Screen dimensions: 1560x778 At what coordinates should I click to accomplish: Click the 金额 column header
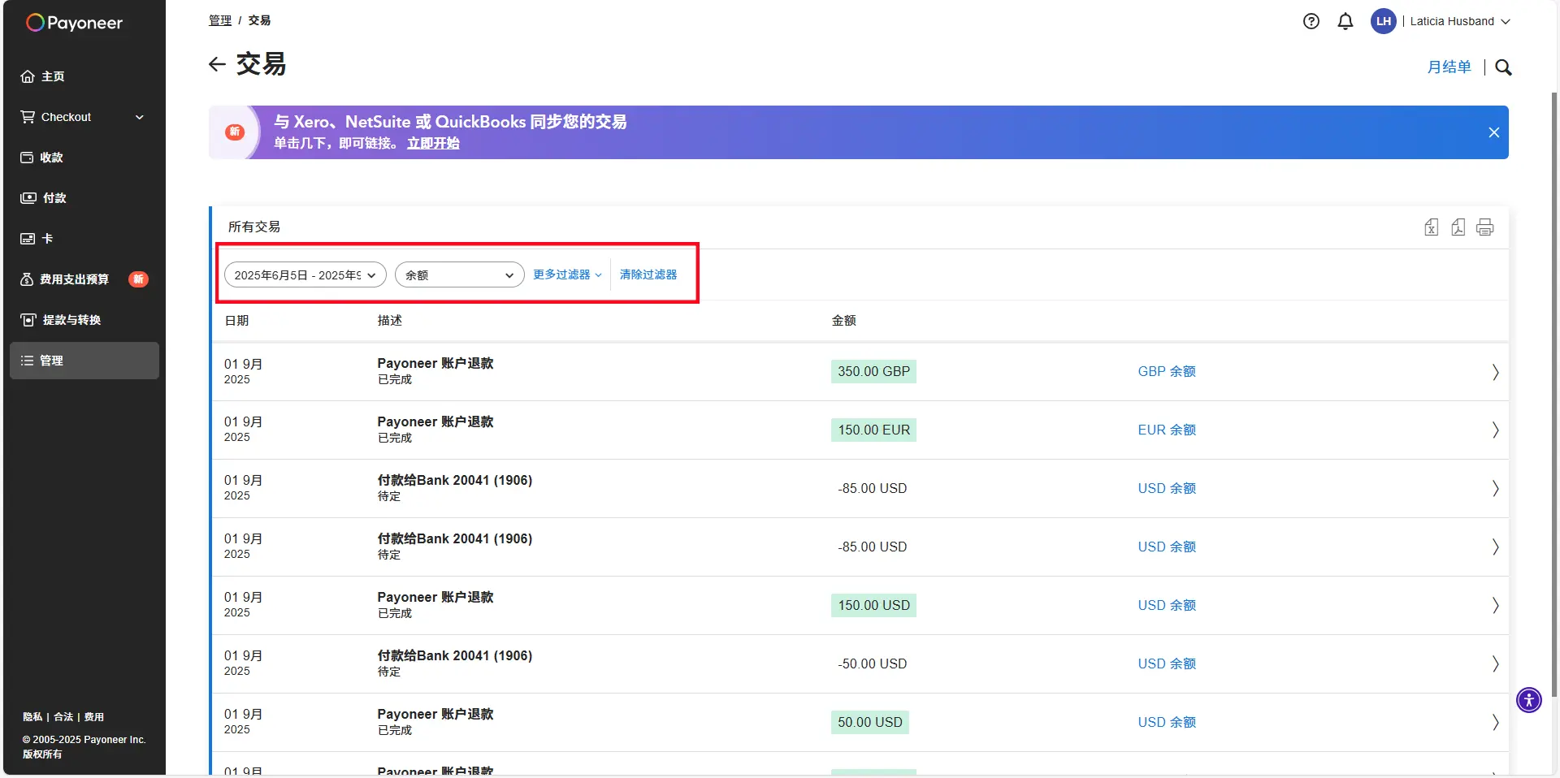[844, 321]
